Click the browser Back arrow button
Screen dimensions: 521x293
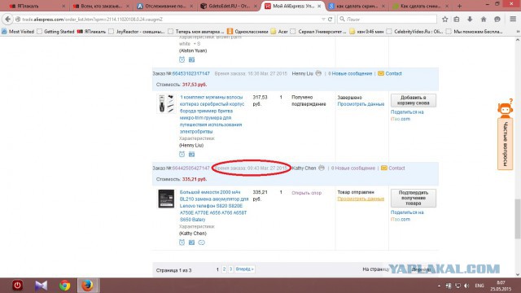pyautogui.click(x=7, y=20)
